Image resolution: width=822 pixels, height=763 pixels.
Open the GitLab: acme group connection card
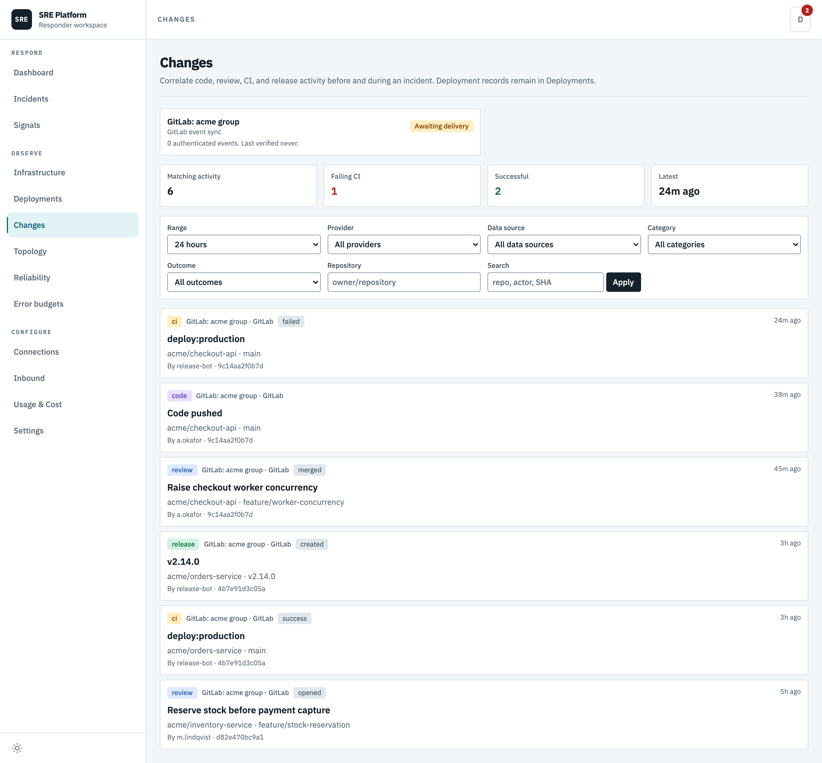tap(320, 132)
